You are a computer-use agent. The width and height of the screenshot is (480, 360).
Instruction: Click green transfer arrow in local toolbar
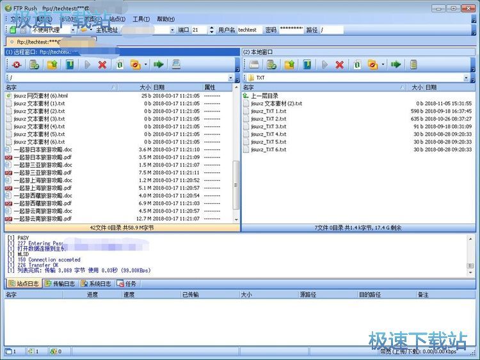(396, 65)
